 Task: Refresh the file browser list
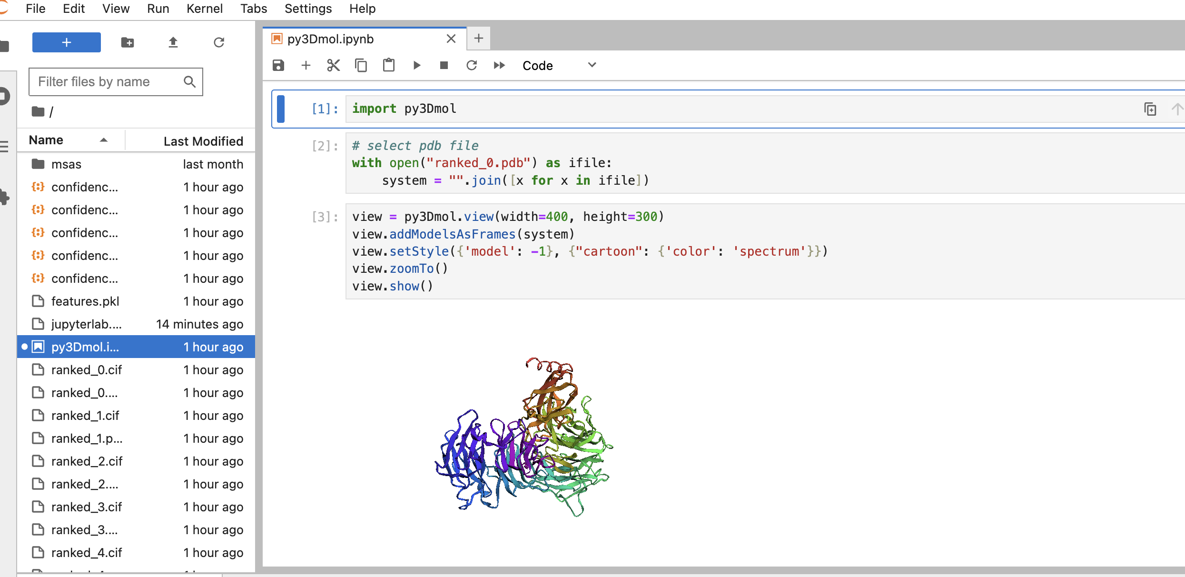(x=218, y=42)
